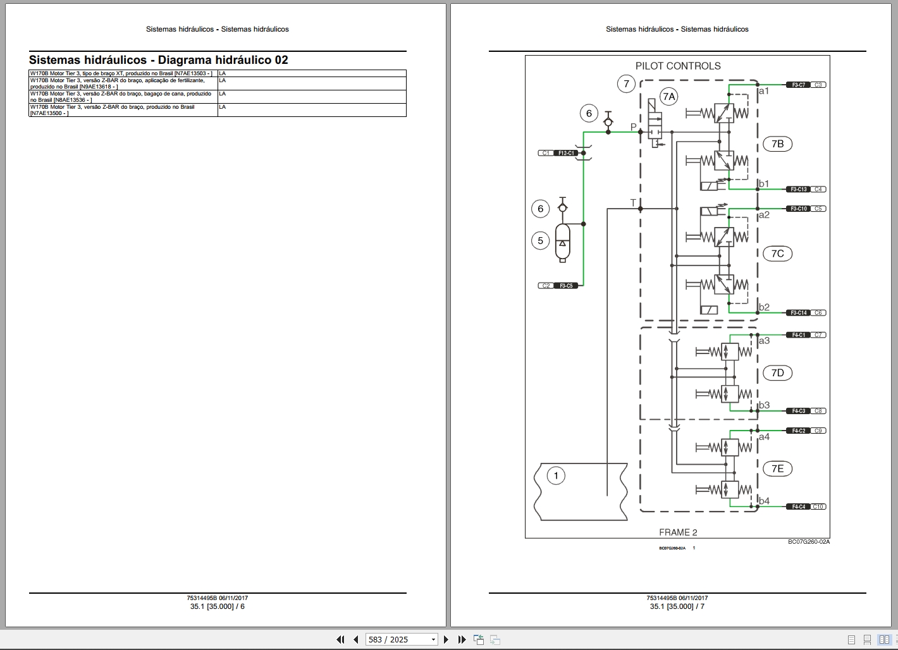Viewport: 898px width, 650px height.
Task: Click the 7B valve section label
Action: pos(777,144)
